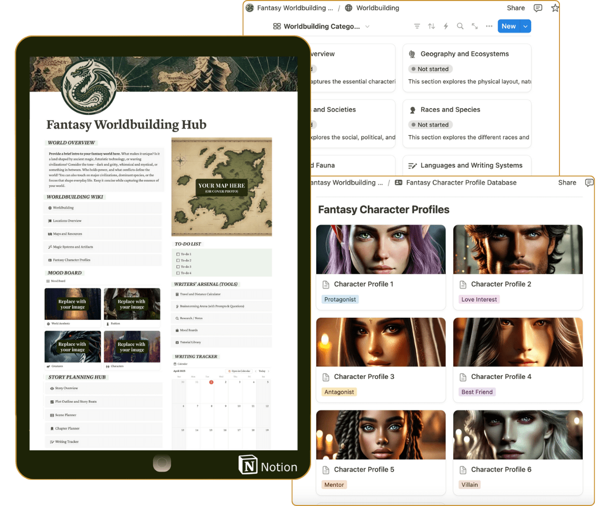Open comments icon beside Share in Worldbuilding window
The width and height of the screenshot is (607, 506).
point(538,8)
